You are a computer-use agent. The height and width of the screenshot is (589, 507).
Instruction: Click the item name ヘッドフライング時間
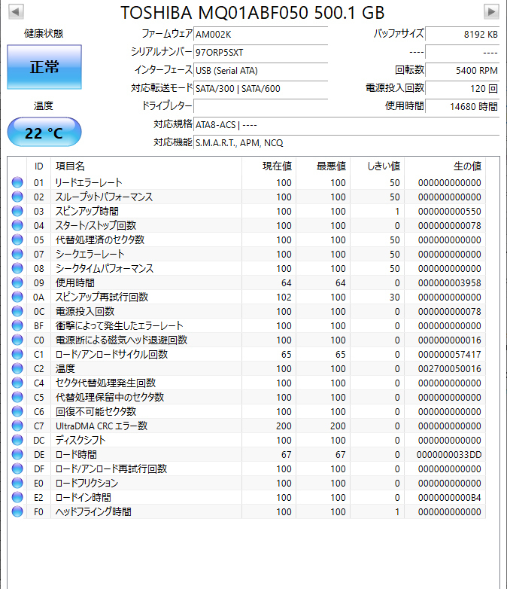[93, 511]
